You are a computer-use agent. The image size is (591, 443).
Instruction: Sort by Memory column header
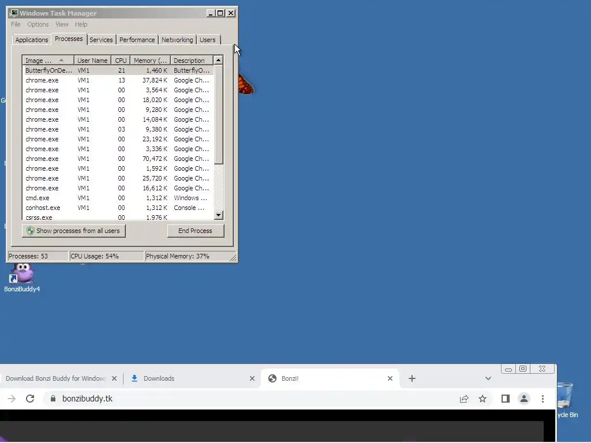[x=151, y=60]
